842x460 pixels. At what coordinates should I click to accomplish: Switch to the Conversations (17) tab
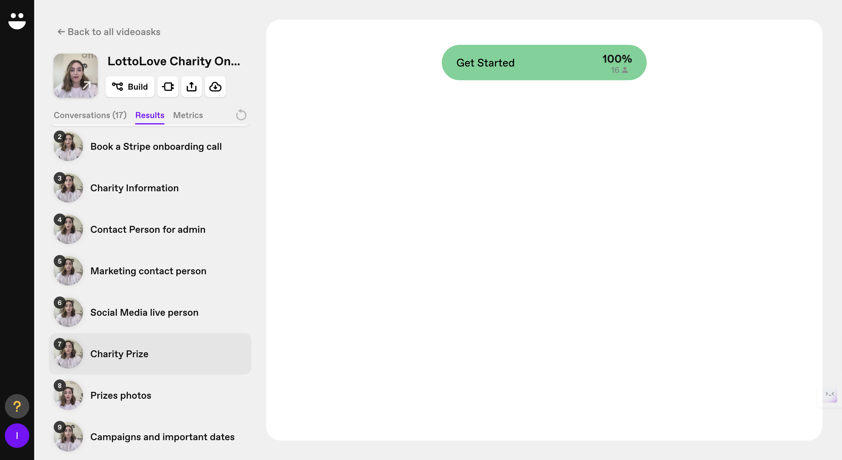(x=90, y=115)
